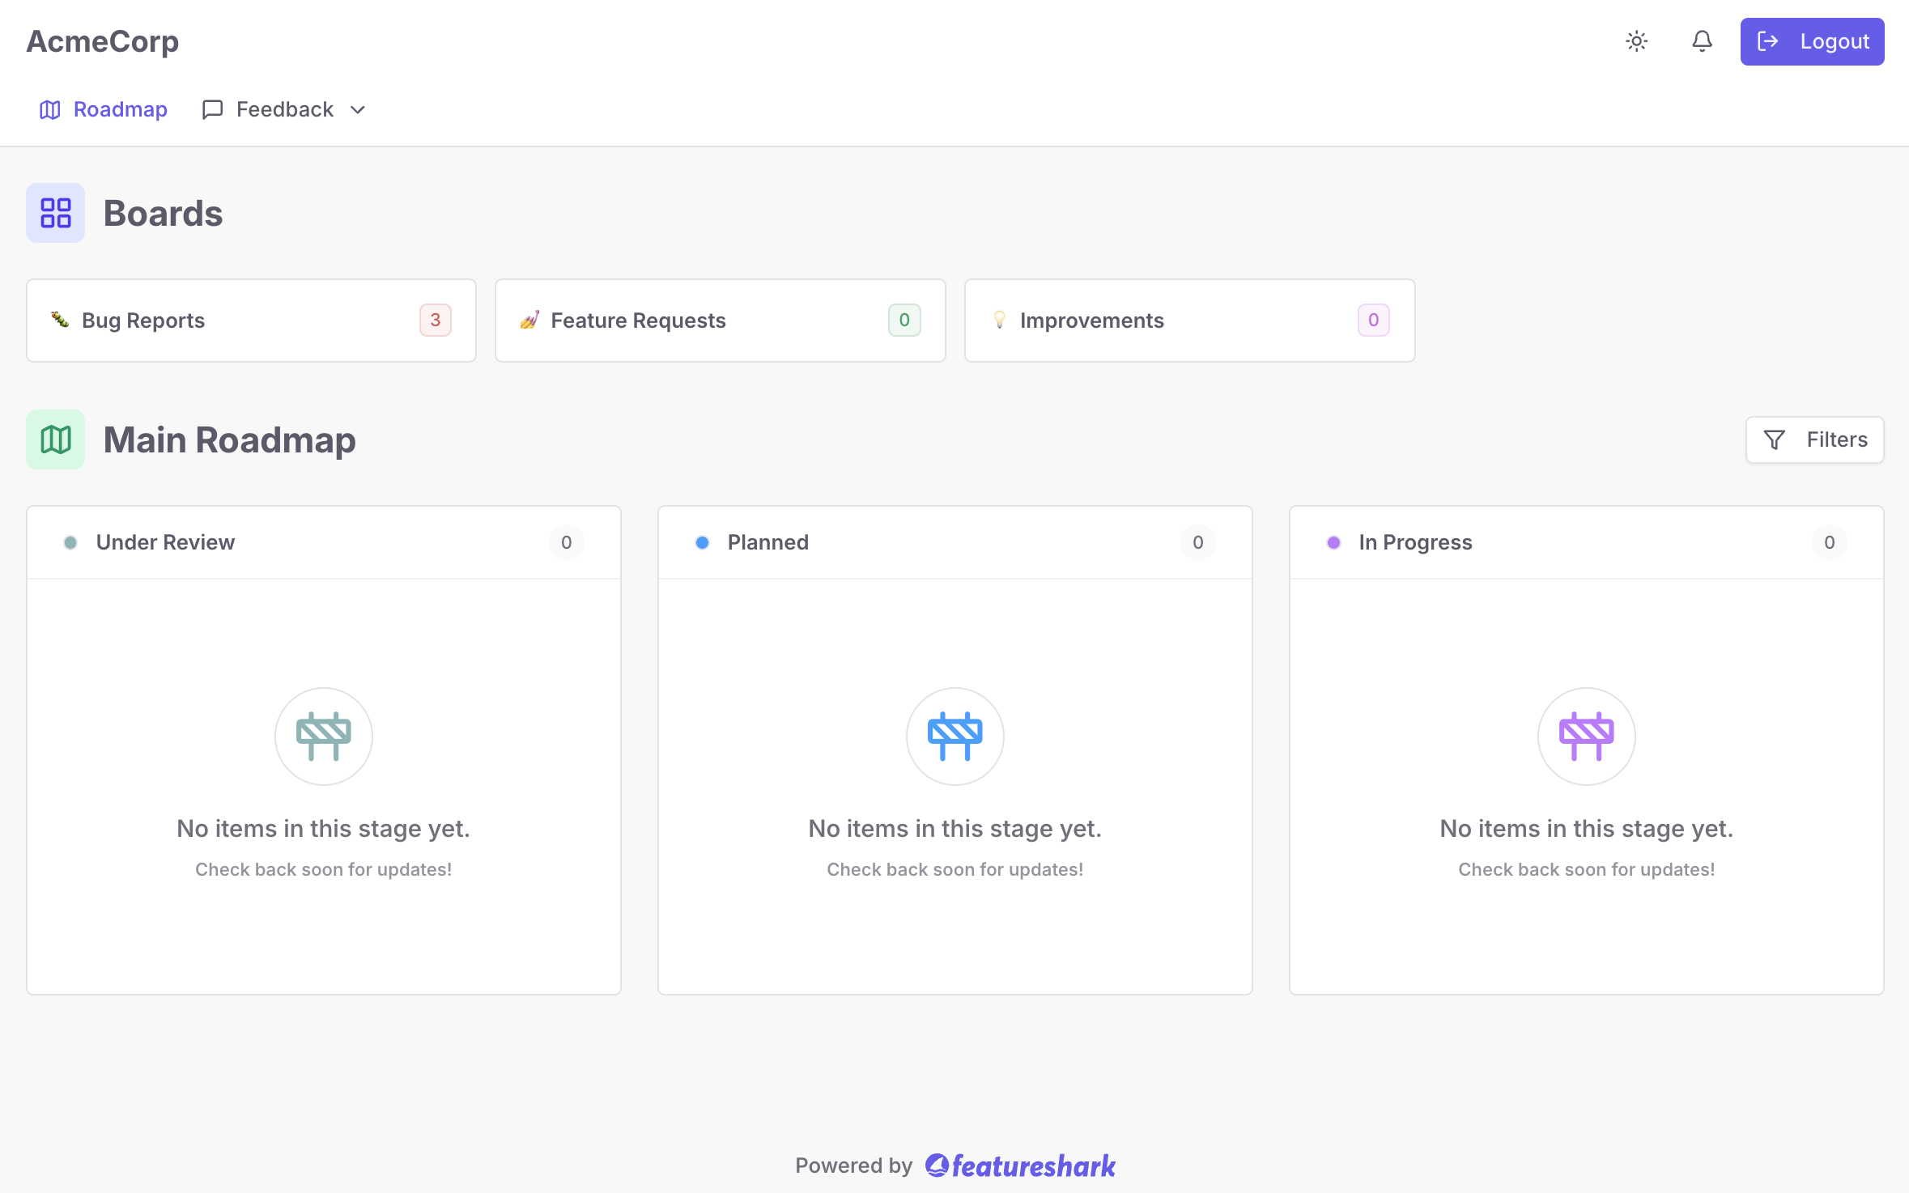Open the Improvements board
This screenshot has height=1193, width=1909.
click(x=1188, y=320)
